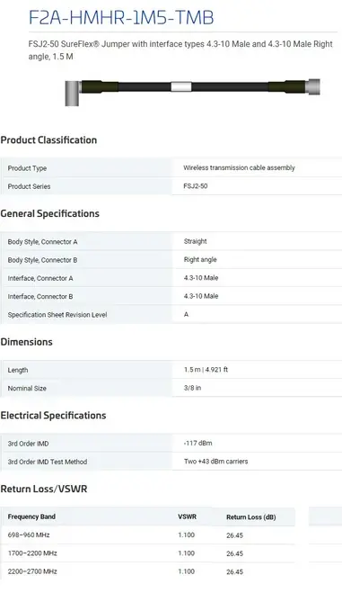Select the 'Right angle' body style value
Screen dimensions: 342x593
[x=200, y=259]
